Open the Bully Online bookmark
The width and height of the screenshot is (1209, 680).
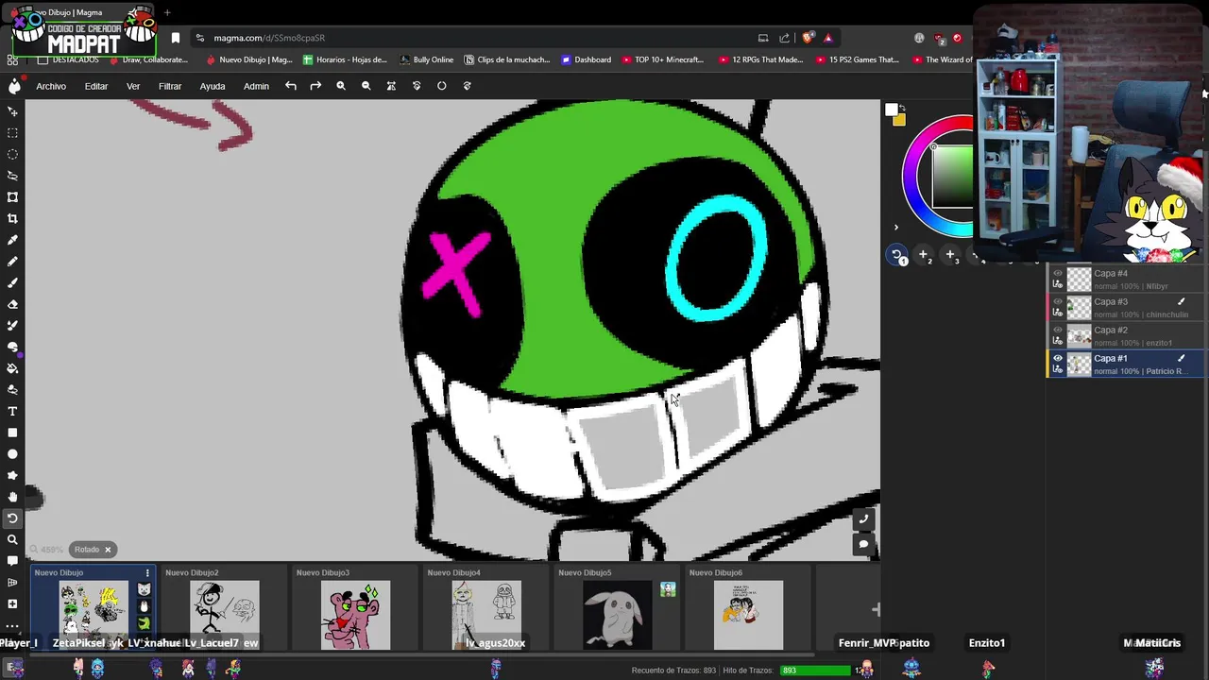426,59
